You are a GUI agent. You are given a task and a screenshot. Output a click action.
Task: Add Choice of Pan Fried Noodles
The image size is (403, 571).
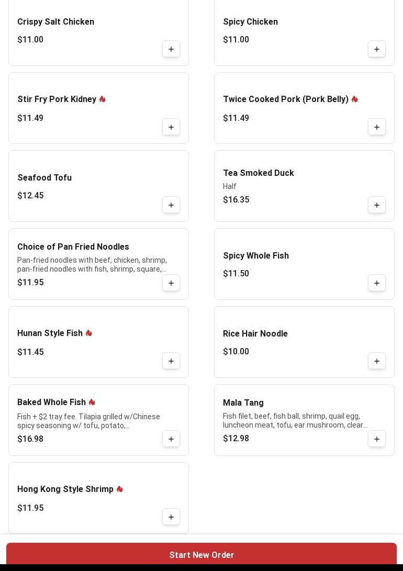point(171,283)
